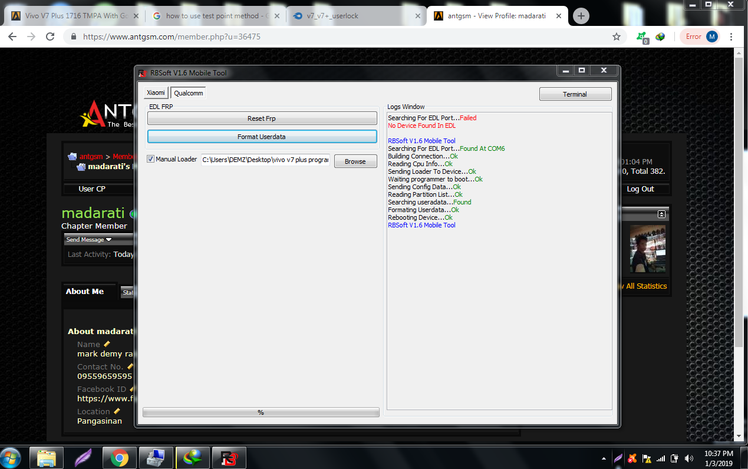
Task: Click the Reset Frp button
Action: tap(262, 118)
